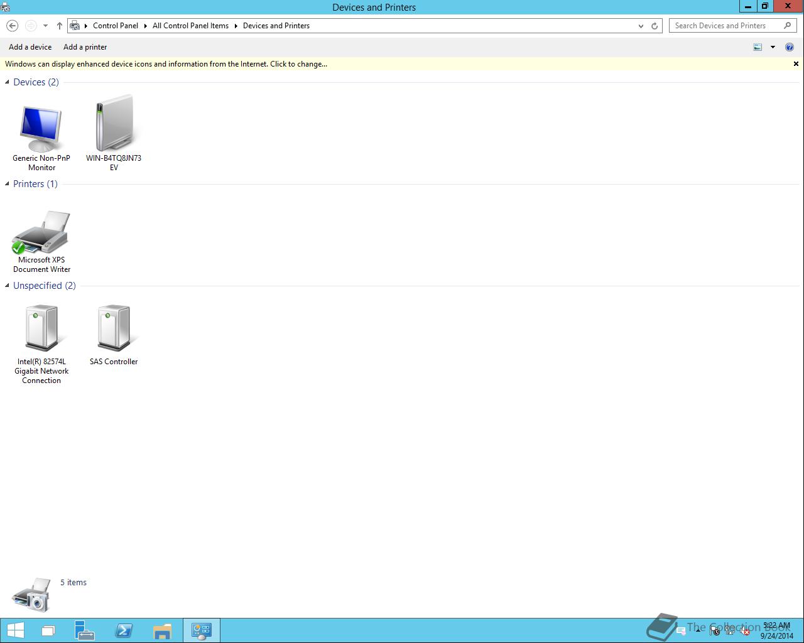Click the Printers (1) group header
804x643 pixels.
coord(35,184)
